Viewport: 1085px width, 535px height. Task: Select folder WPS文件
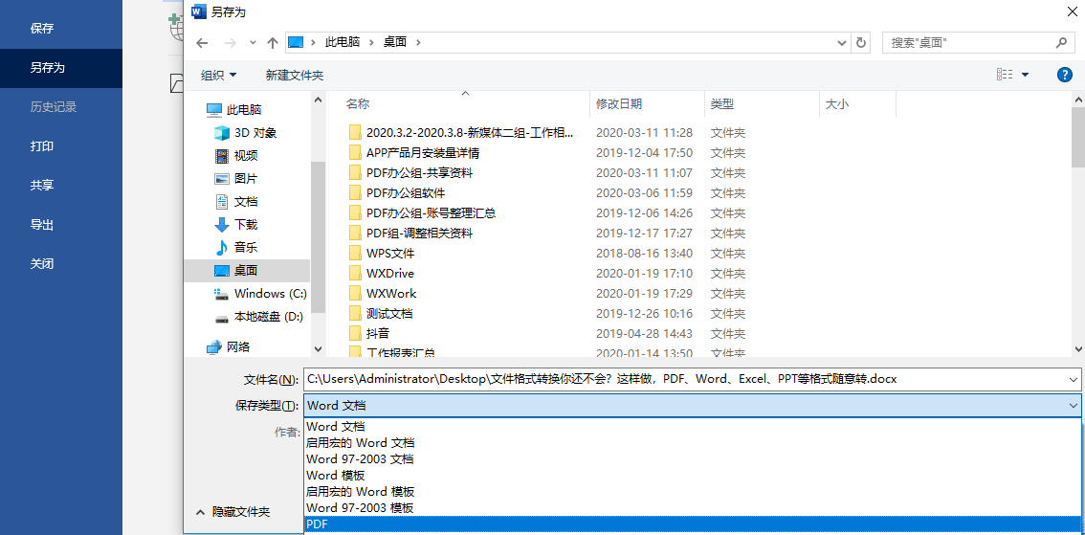[x=381, y=254]
